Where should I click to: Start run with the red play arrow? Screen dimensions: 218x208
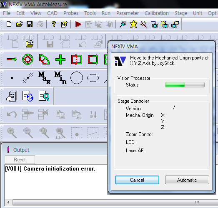click(78, 24)
